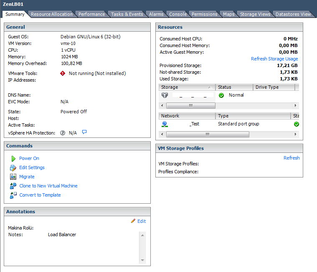Click the Convert to Template icon
Screen dimensions: 317x272
coord(13,195)
